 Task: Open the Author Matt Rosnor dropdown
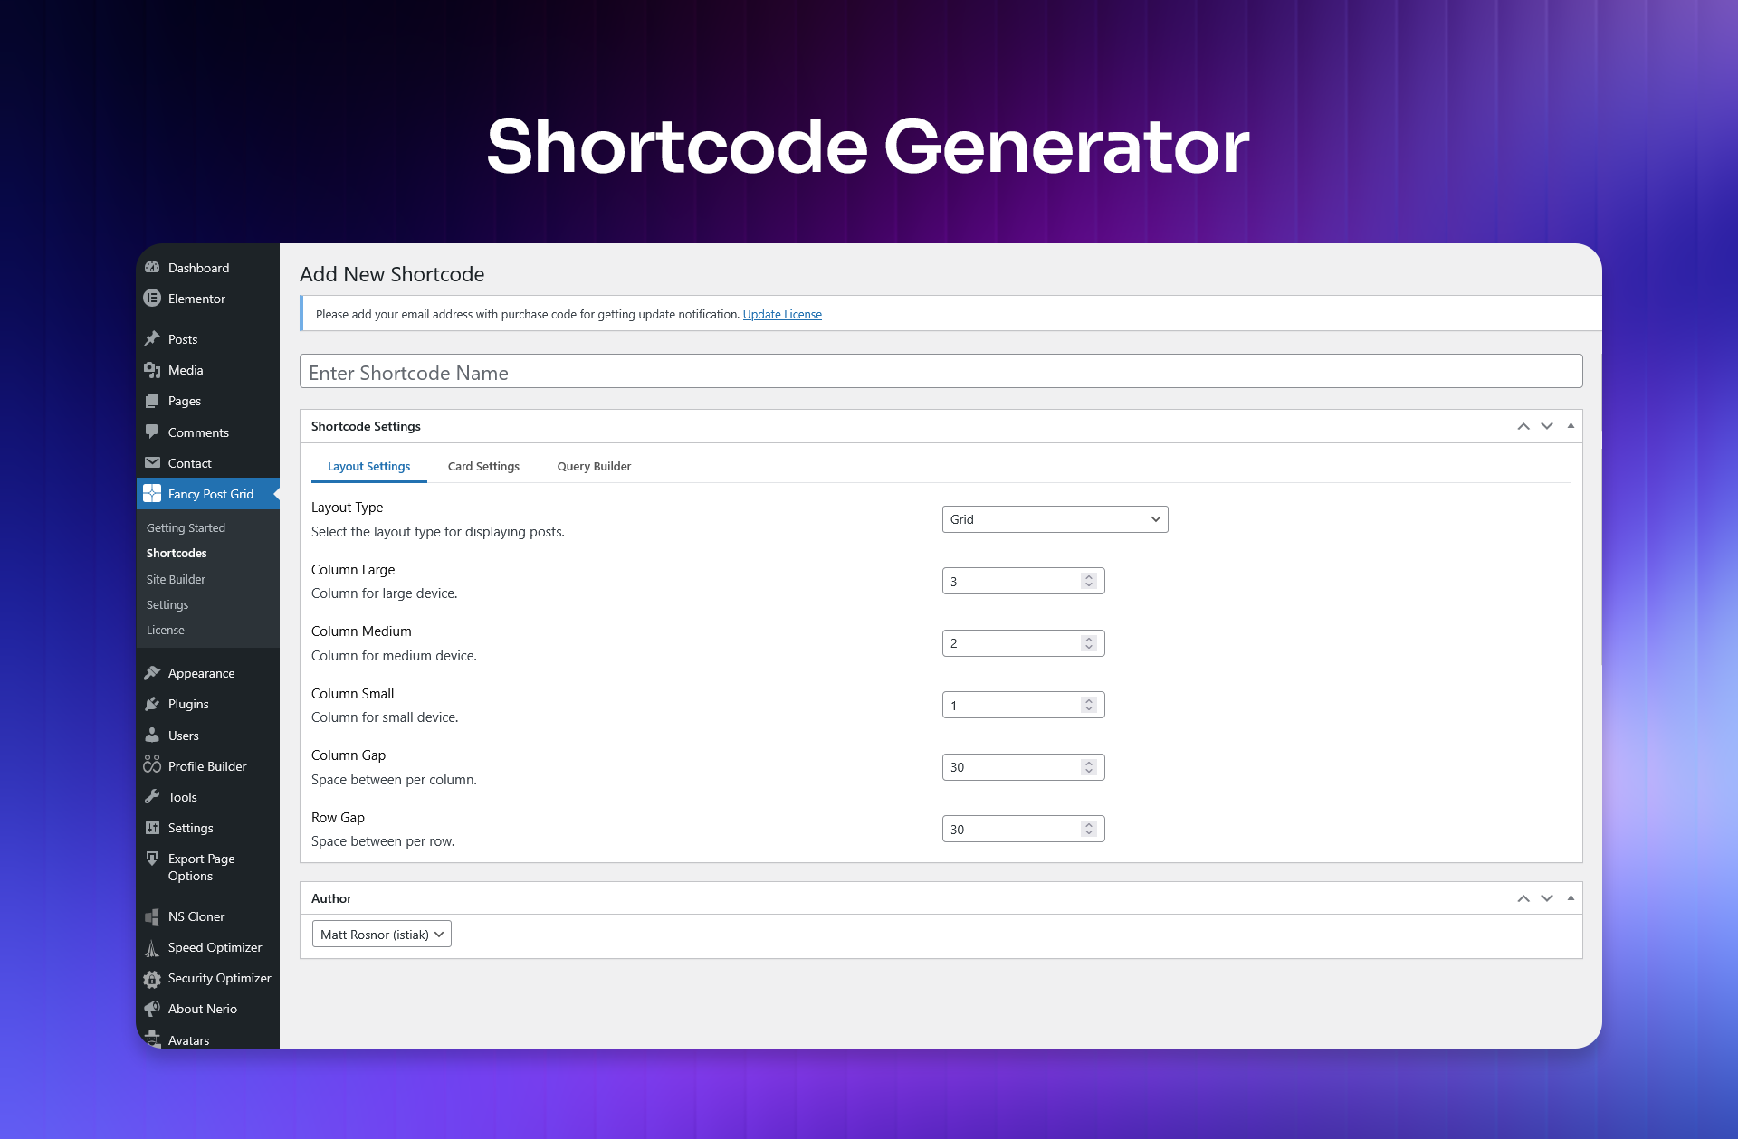[381, 935]
